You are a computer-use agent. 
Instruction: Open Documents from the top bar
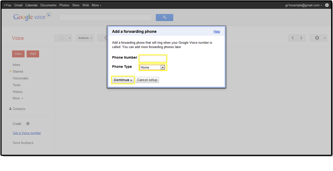coord(48,5)
